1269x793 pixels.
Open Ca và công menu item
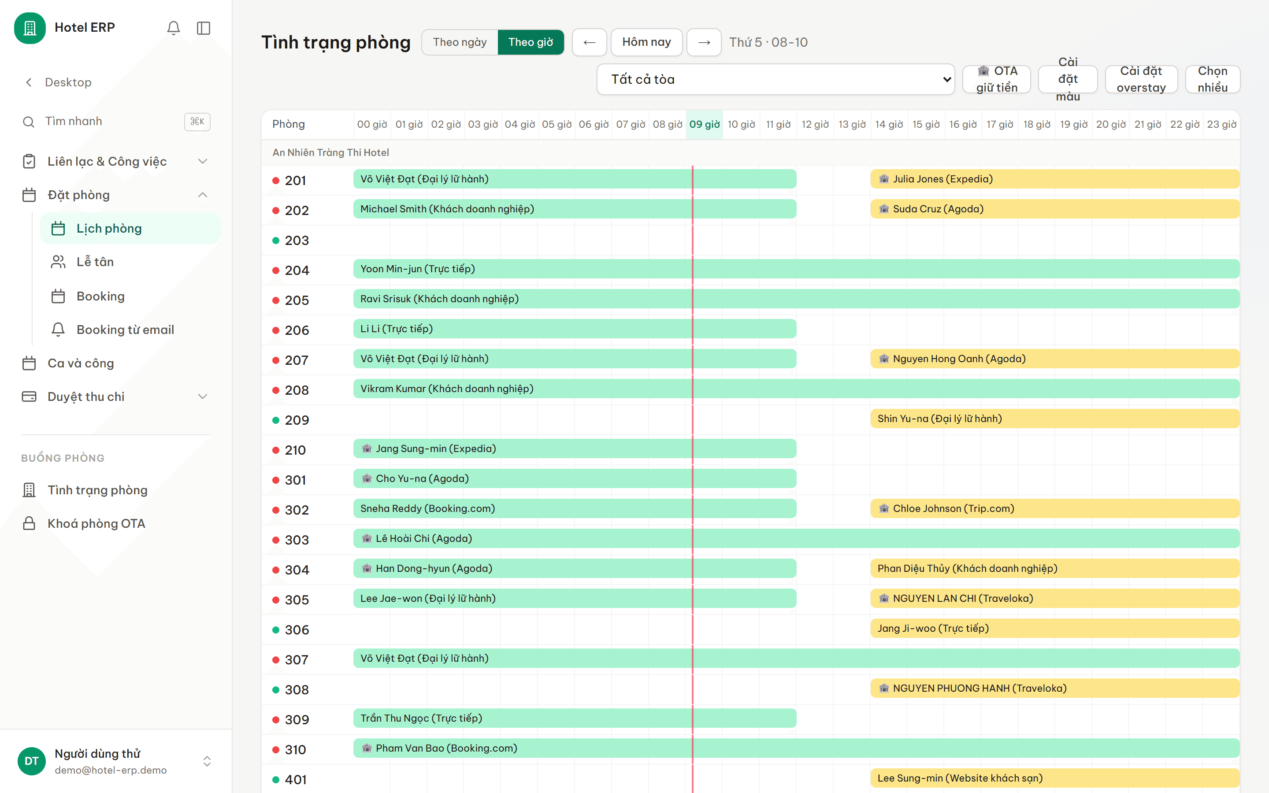pos(116,363)
